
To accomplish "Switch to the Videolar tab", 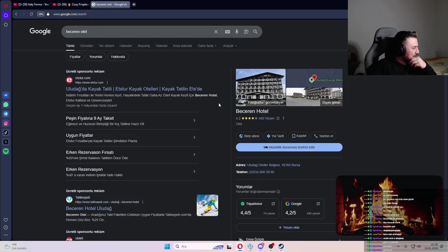I will (x=161, y=46).
